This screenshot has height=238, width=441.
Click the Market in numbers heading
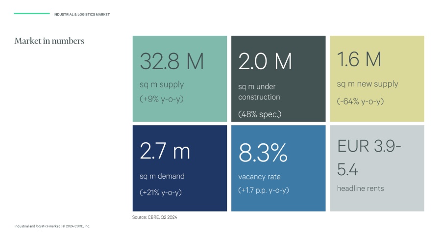point(49,41)
